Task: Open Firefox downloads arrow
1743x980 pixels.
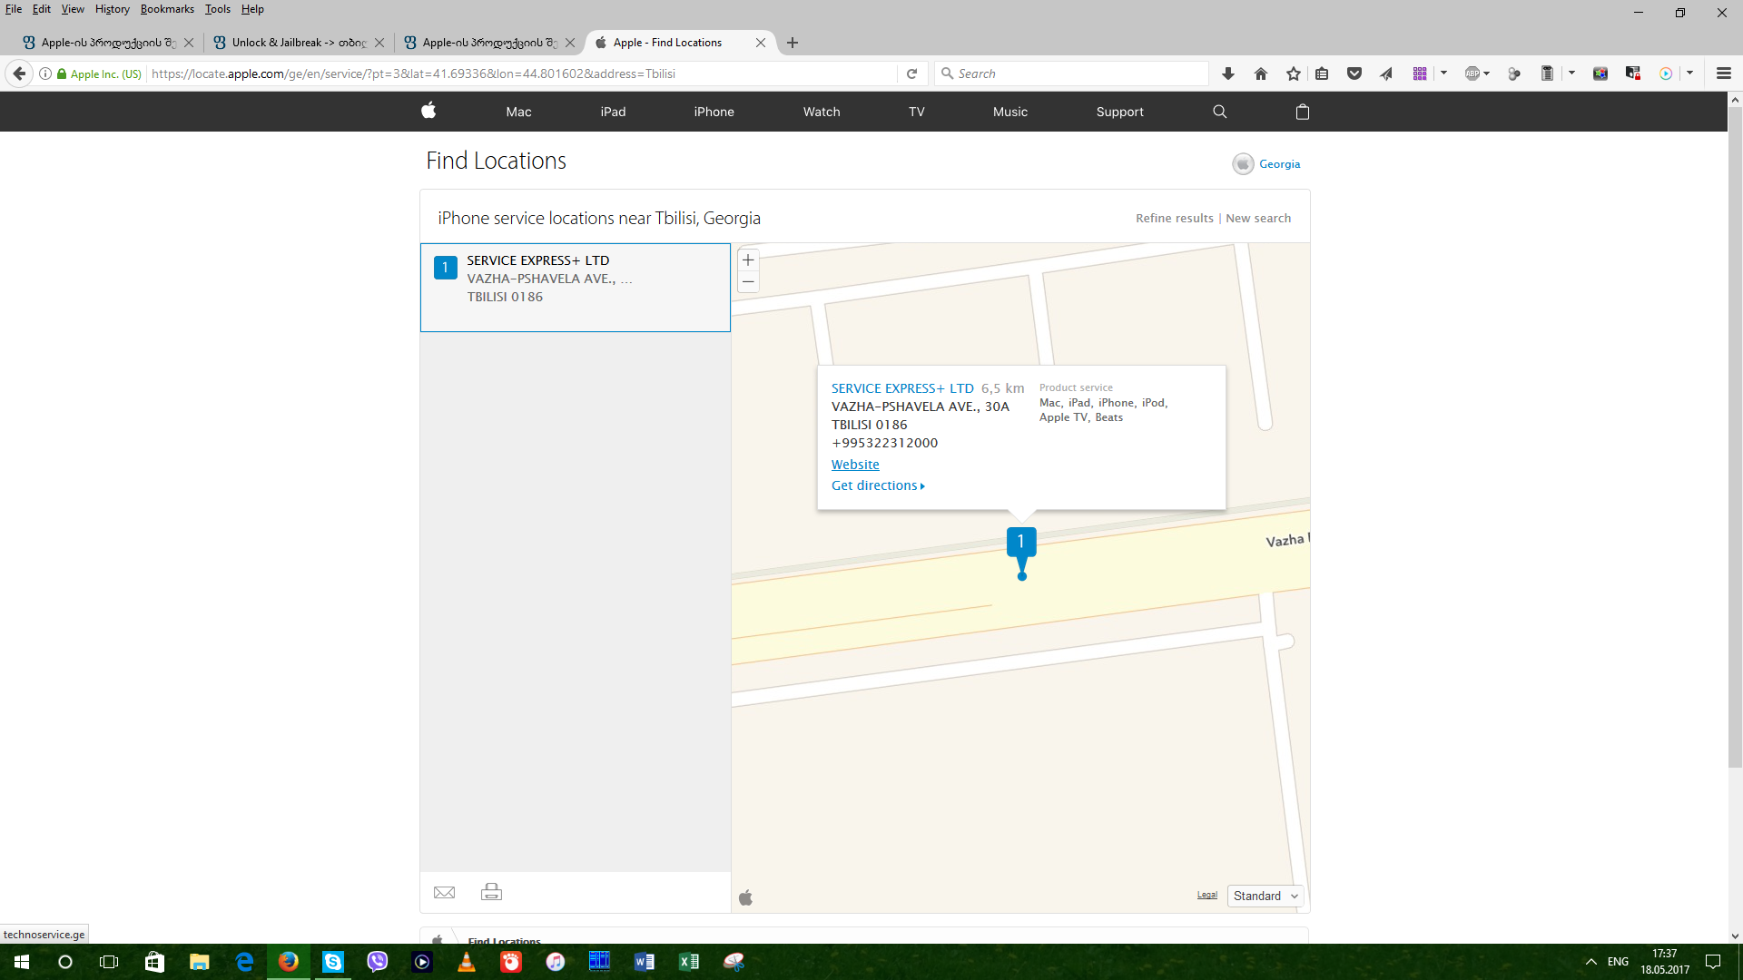Action: pyautogui.click(x=1227, y=73)
